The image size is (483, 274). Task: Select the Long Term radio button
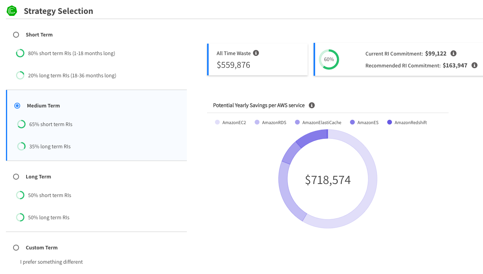point(16,177)
